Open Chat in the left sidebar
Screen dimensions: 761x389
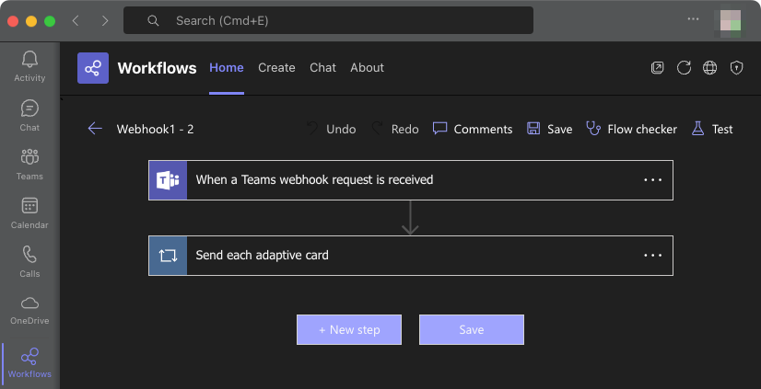tap(29, 115)
